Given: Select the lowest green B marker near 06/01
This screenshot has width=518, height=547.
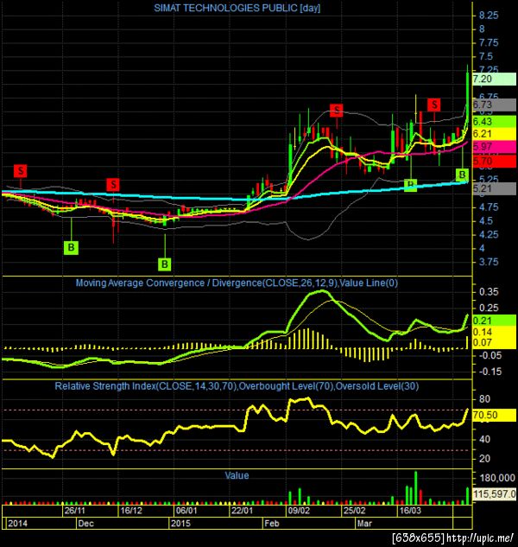Looking at the screenshot, I should coord(165,264).
